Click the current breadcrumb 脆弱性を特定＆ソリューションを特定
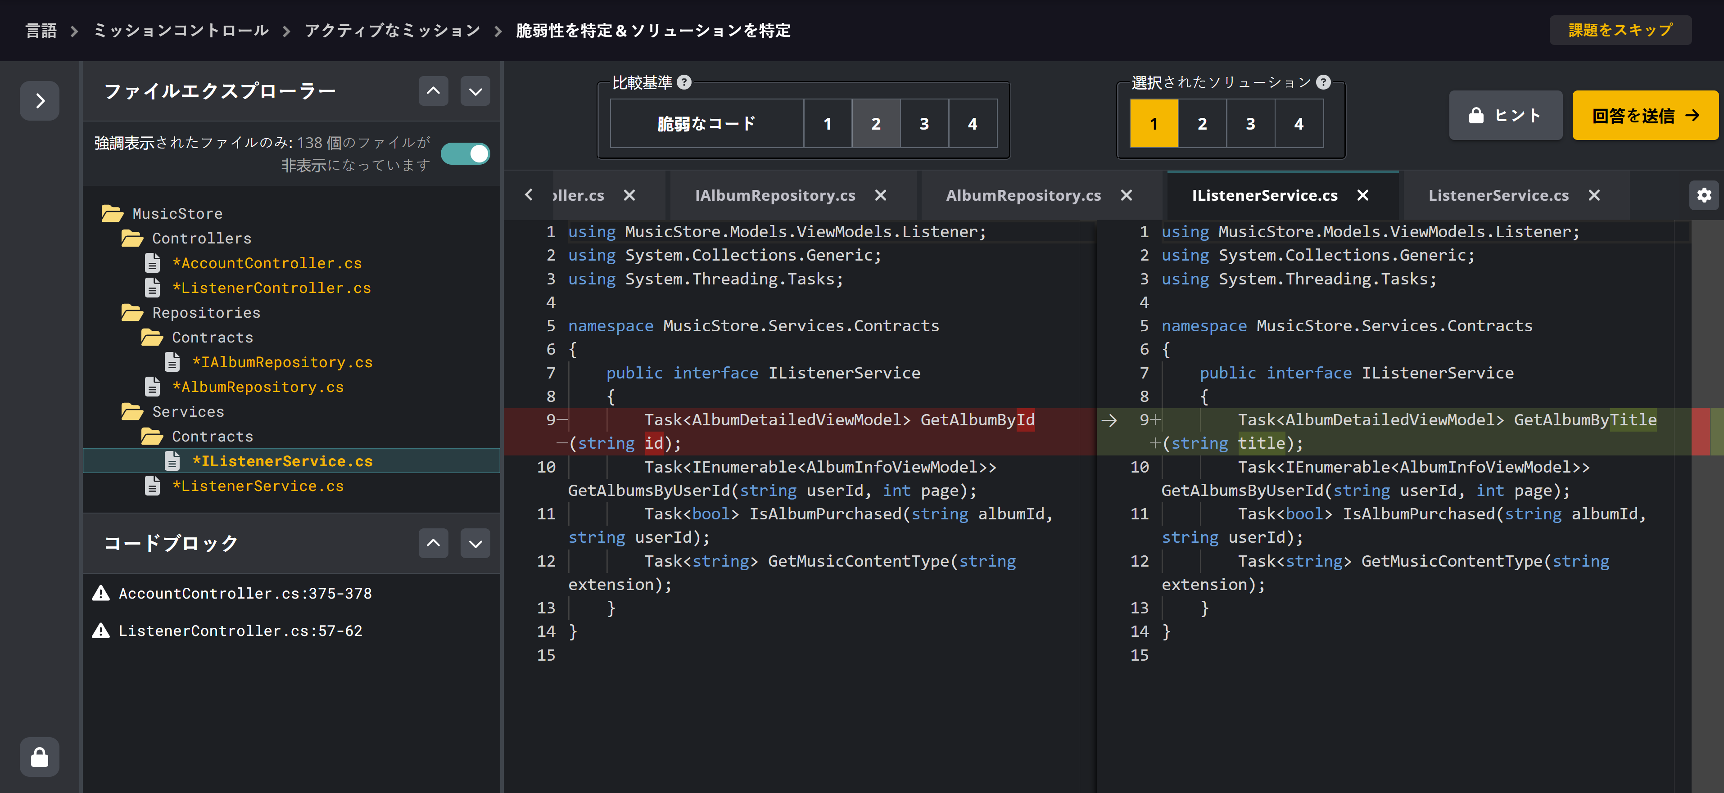The height and width of the screenshot is (793, 1724). [652, 31]
